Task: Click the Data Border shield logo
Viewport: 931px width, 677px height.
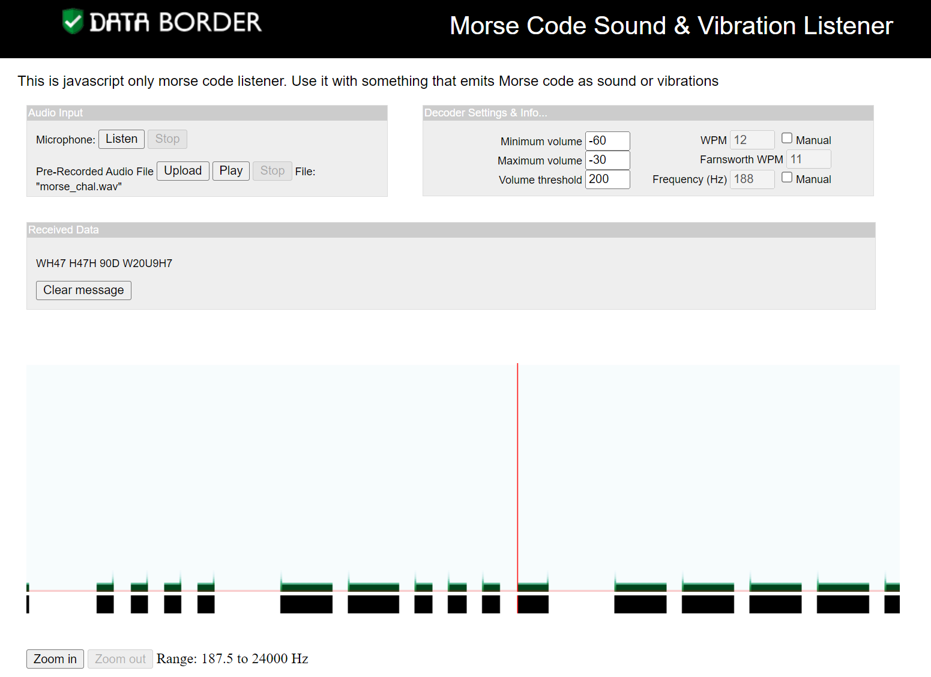Action: coord(73,22)
